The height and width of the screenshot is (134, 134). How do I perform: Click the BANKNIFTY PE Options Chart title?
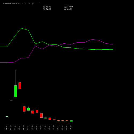(21, 4)
